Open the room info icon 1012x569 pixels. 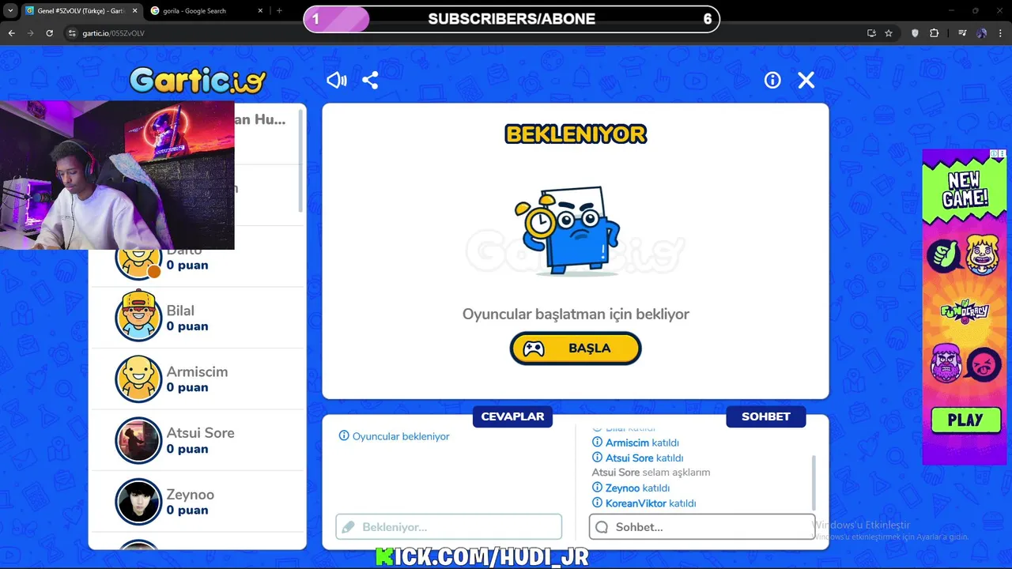pyautogui.click(x=772, y=80)
